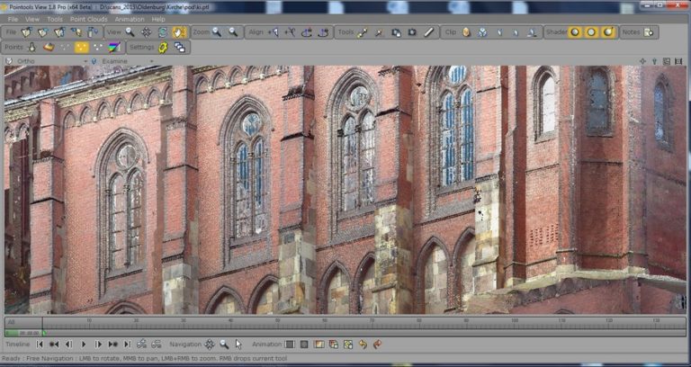Click the blue cube icon in Clip group
This screenshot has height=367, width=691.
(x=483, y=32)
